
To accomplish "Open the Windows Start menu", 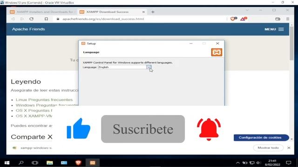I will 7,163.
